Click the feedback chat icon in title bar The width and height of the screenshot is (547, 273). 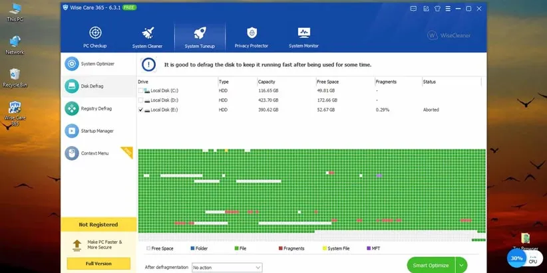[x=415, y=9]
